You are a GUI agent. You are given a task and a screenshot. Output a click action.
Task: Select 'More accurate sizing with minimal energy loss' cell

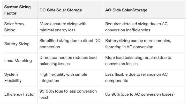pyautogui.click(x=63, y=27)
